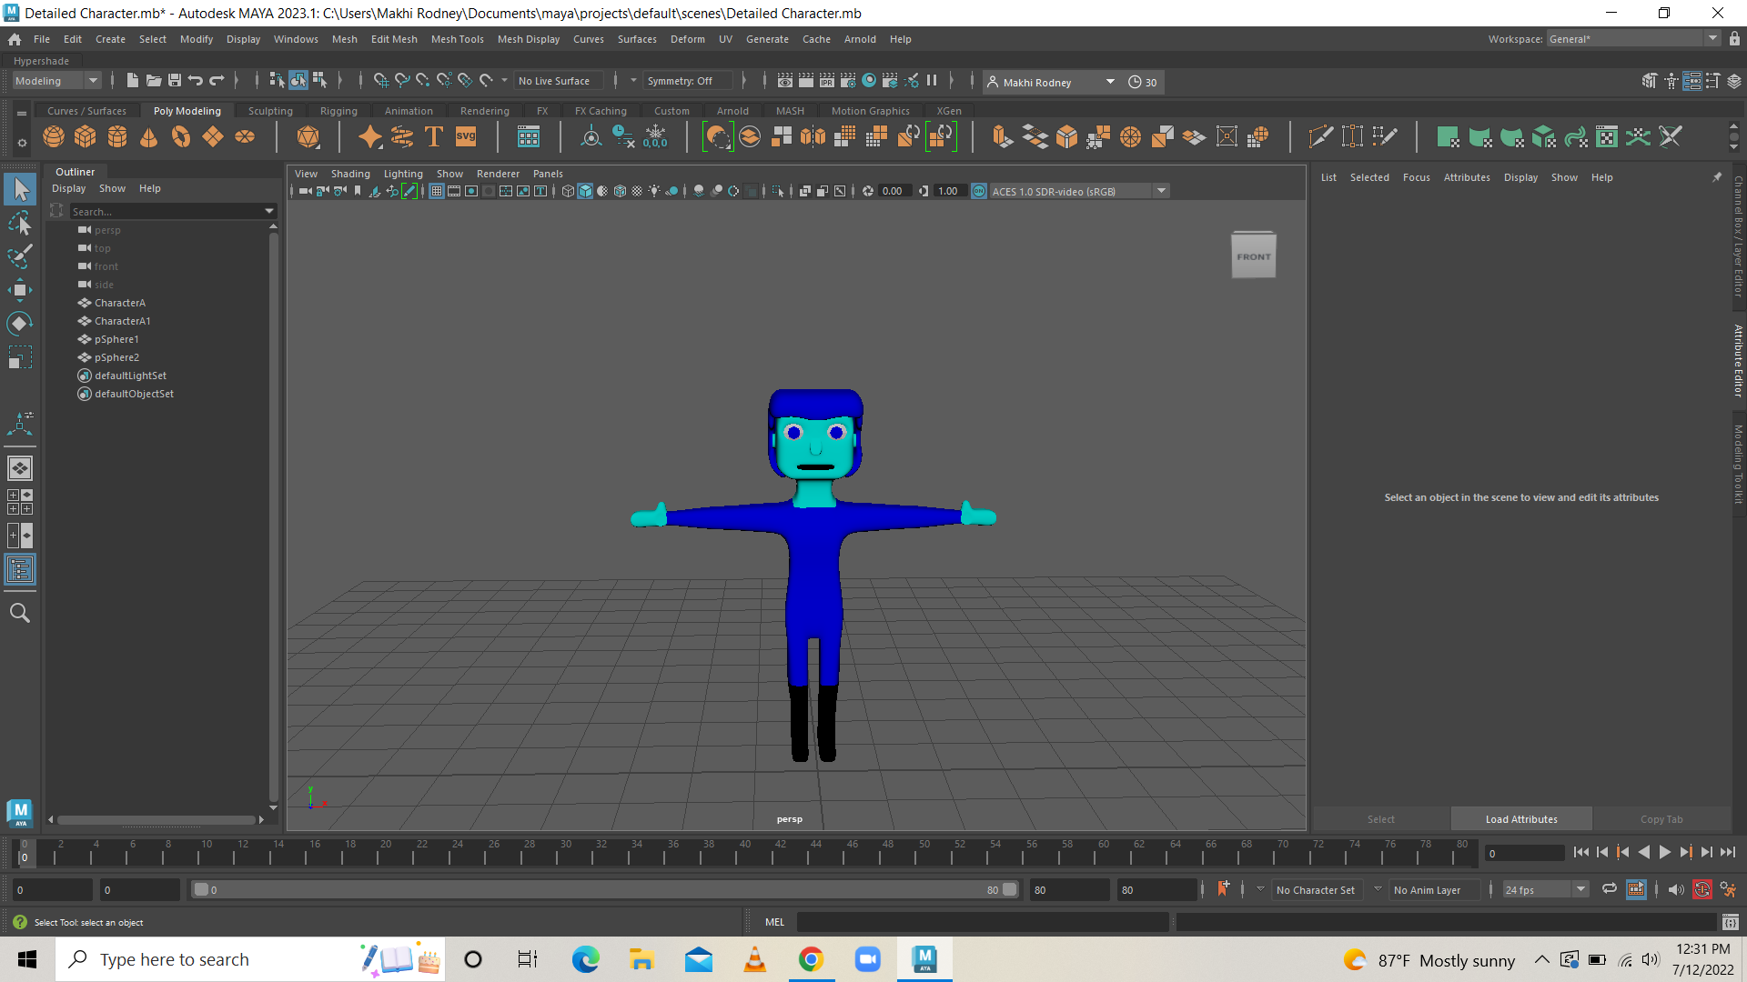Activate the Move tool in toolbox
The image size is (1747, 982).
pyautogui.click(x=20, y=291)
